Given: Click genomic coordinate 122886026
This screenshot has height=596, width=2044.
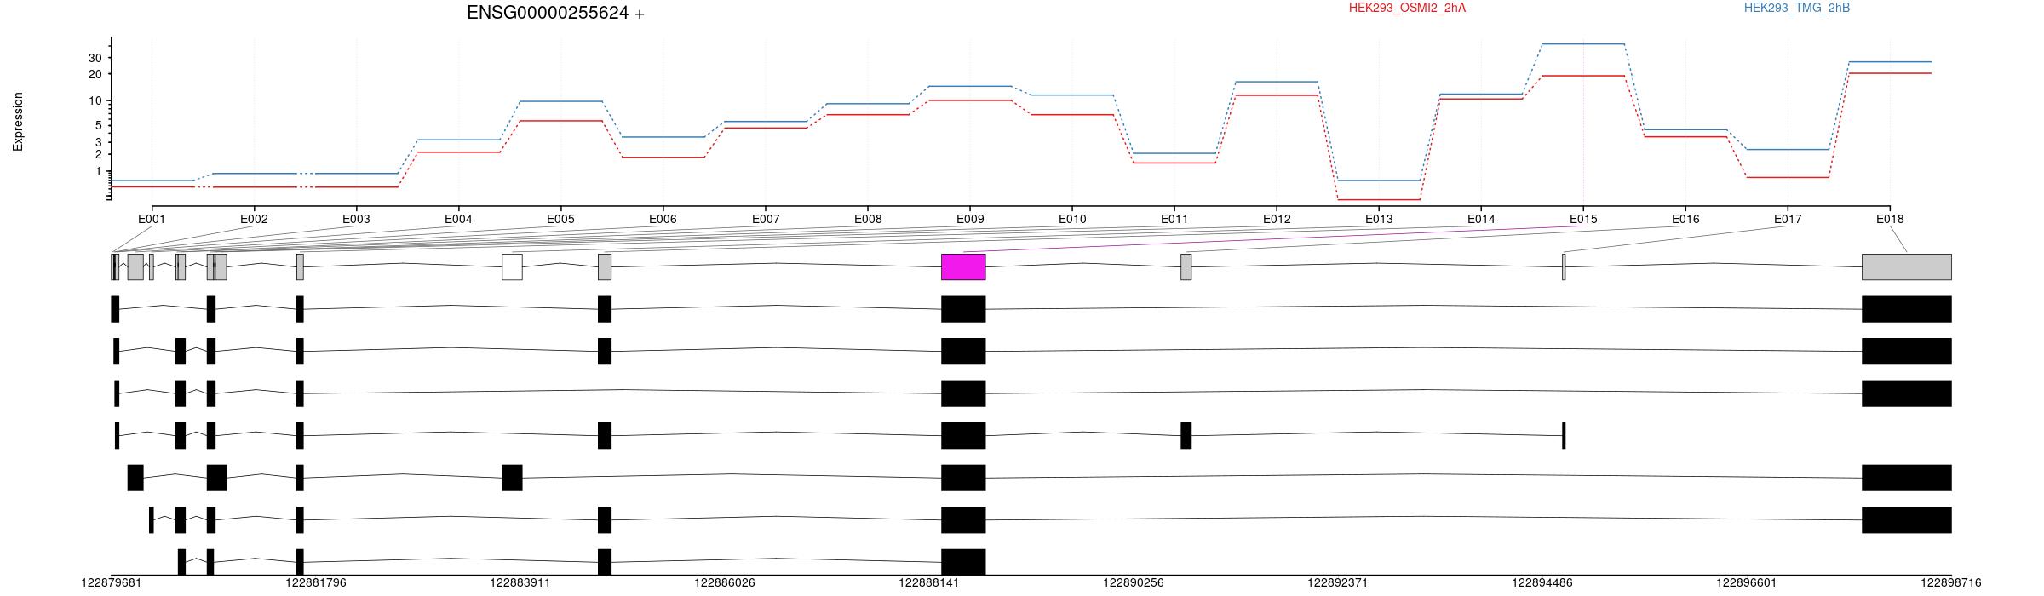Looking at the screenshot, I should (725, 583).
